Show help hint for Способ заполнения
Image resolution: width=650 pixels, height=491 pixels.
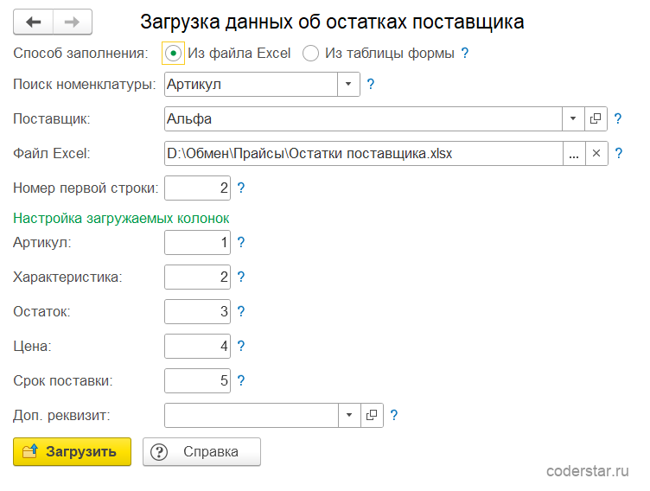coord(465,53)
